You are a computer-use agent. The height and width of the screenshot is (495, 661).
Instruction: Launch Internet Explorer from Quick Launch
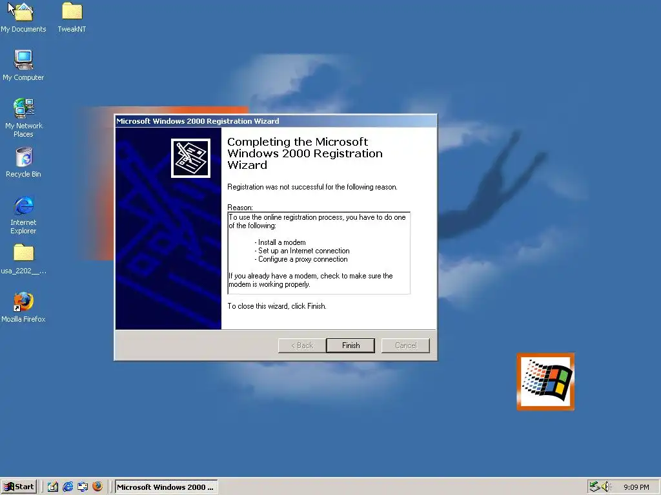pyautogui.click(x=68, y=487)
